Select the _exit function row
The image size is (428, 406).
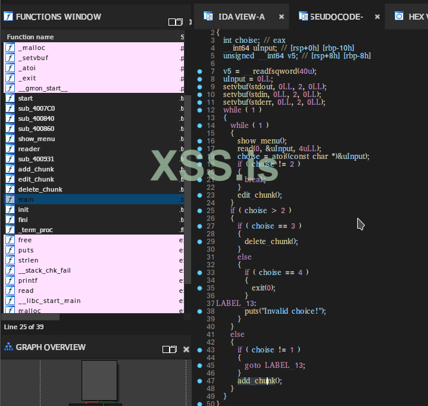[93, 78]
